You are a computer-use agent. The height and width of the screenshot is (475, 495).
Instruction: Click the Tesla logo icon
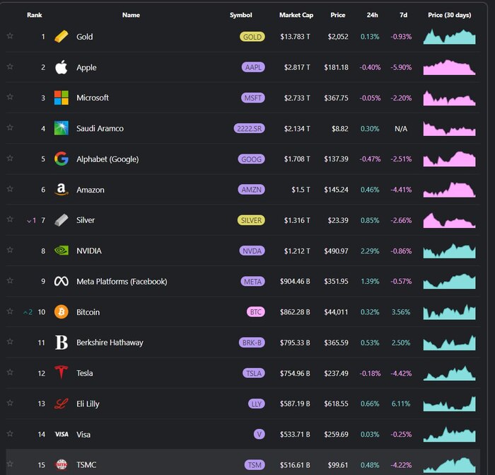pos(62,373)
